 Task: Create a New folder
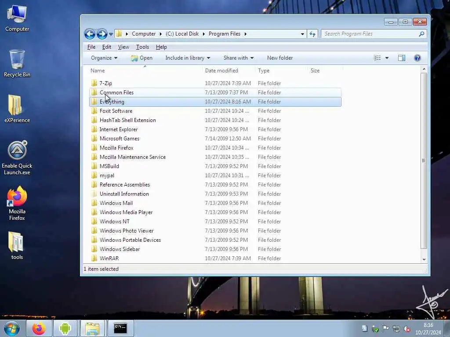click(x=280, y=58)
